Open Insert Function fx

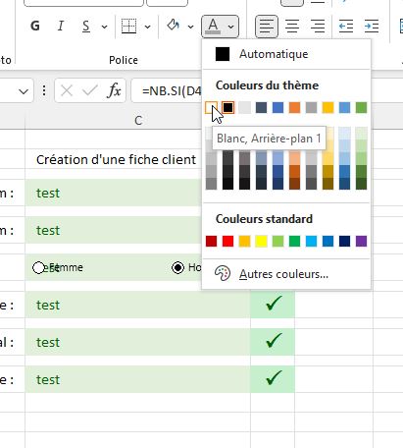pos(114,90)
